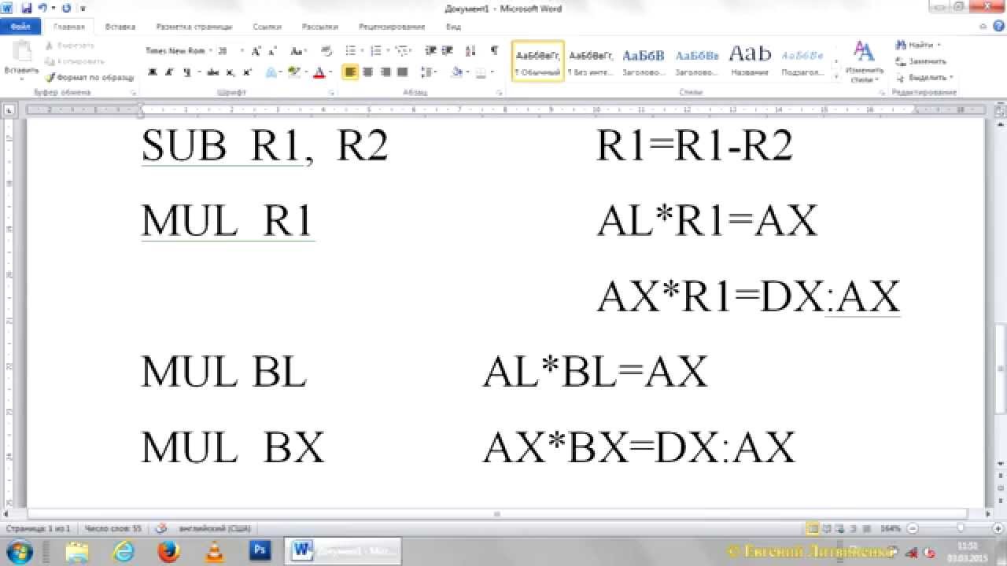Open the Файл tab
This screenshot has width=1007, height=566.
(x=20, y=26)
